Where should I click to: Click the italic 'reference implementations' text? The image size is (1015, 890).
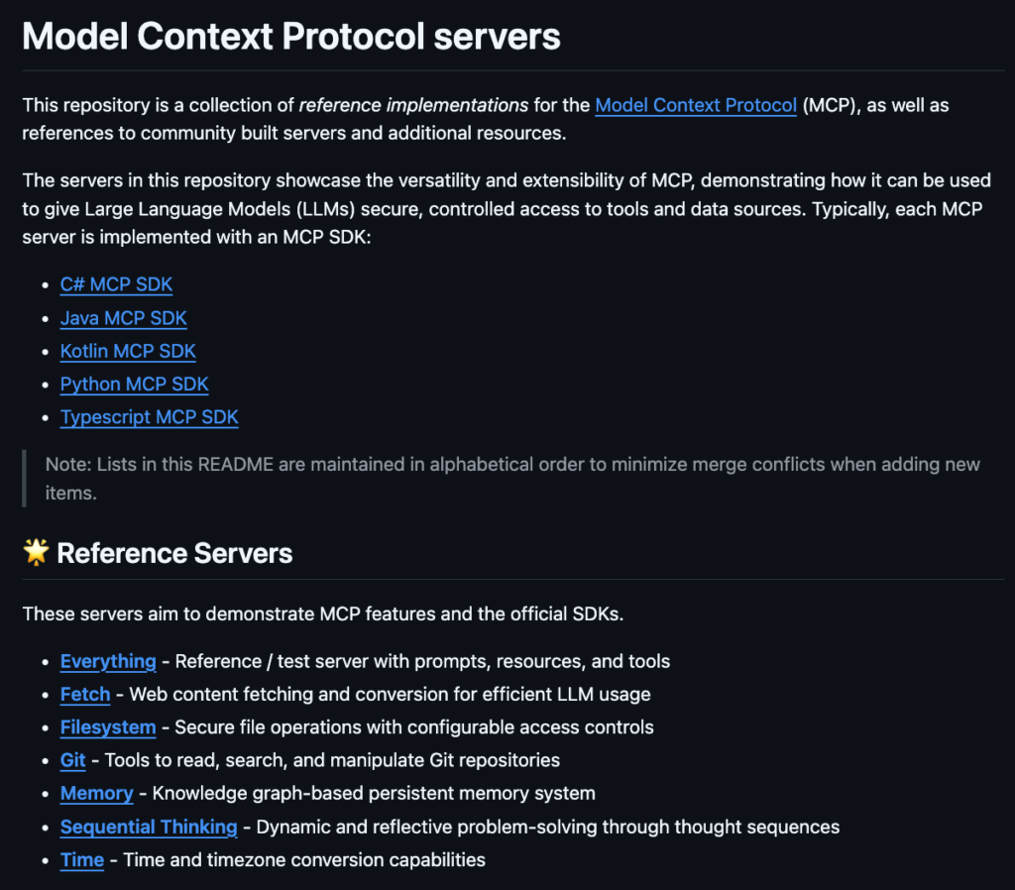tap(413, 105)
